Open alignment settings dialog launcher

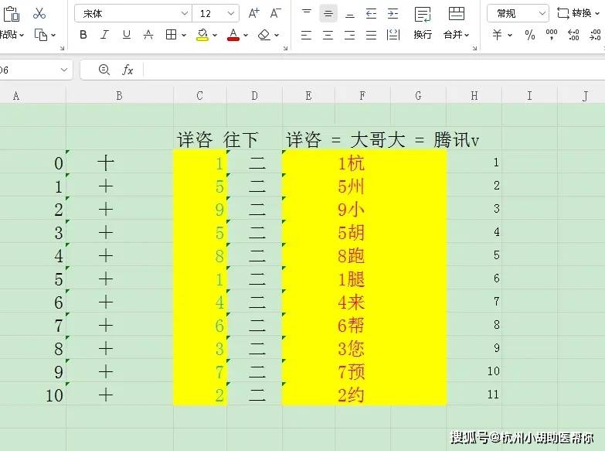pos(474,48)
